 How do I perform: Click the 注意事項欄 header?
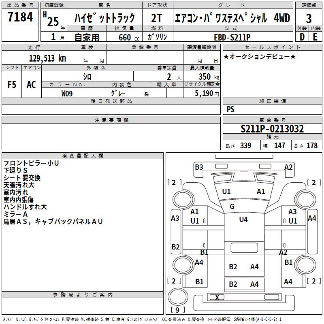111,120
